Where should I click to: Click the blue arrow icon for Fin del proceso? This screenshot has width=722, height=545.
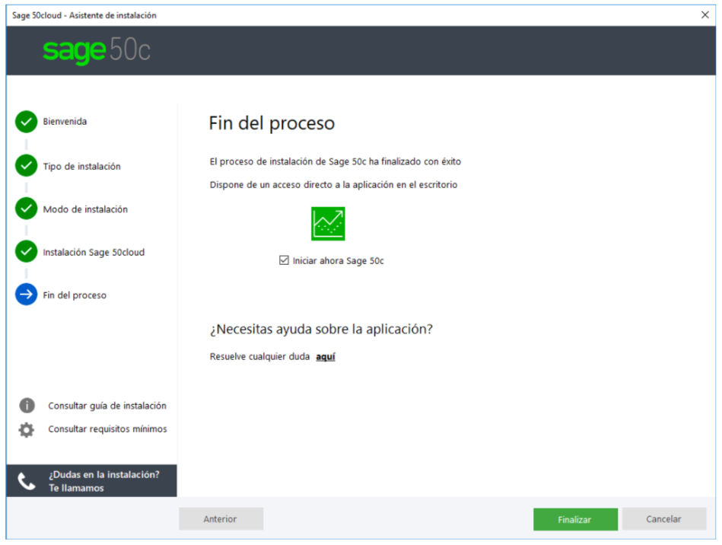click(26, 295)
